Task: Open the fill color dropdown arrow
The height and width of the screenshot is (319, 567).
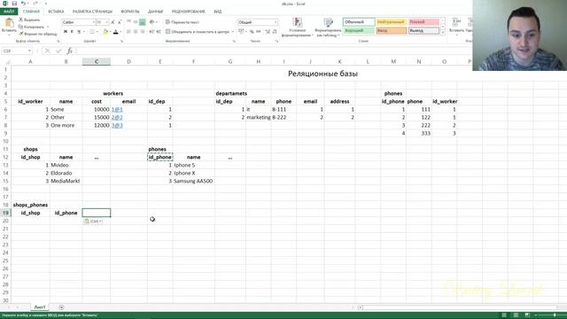Action: [110, 32]
